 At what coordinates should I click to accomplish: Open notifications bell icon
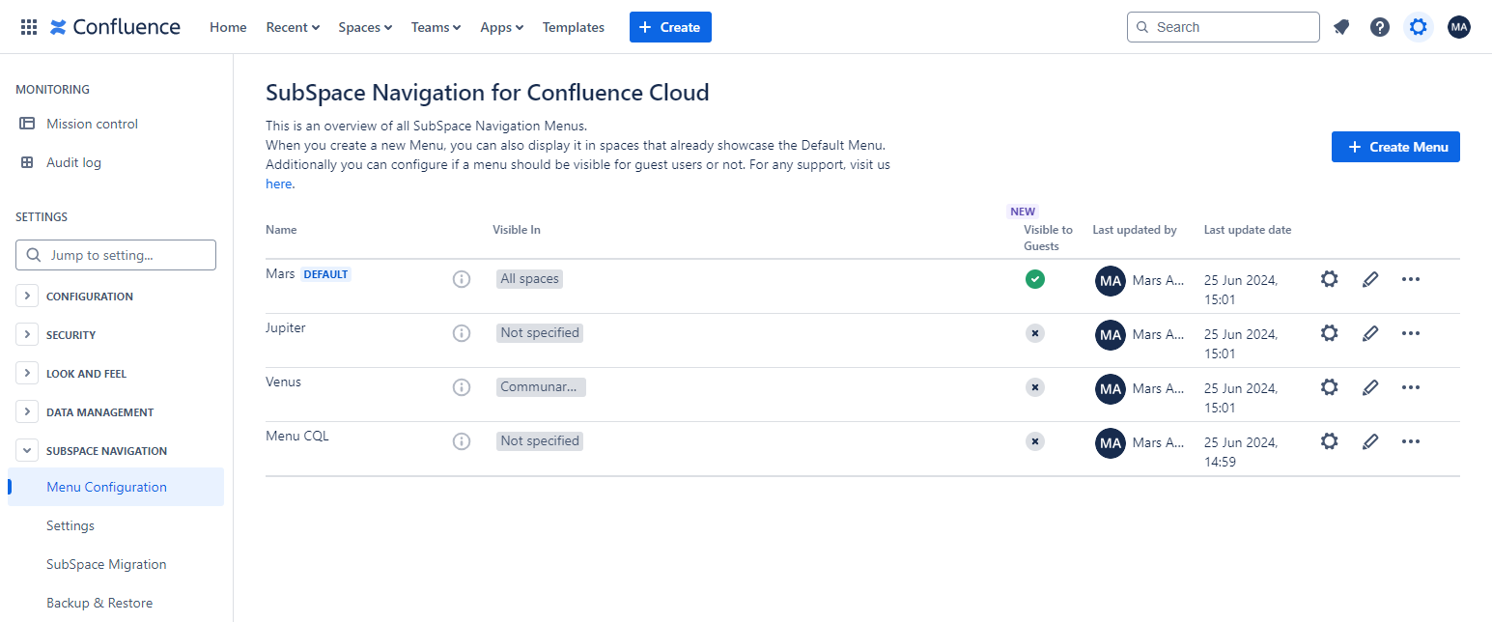point(1341,27)
